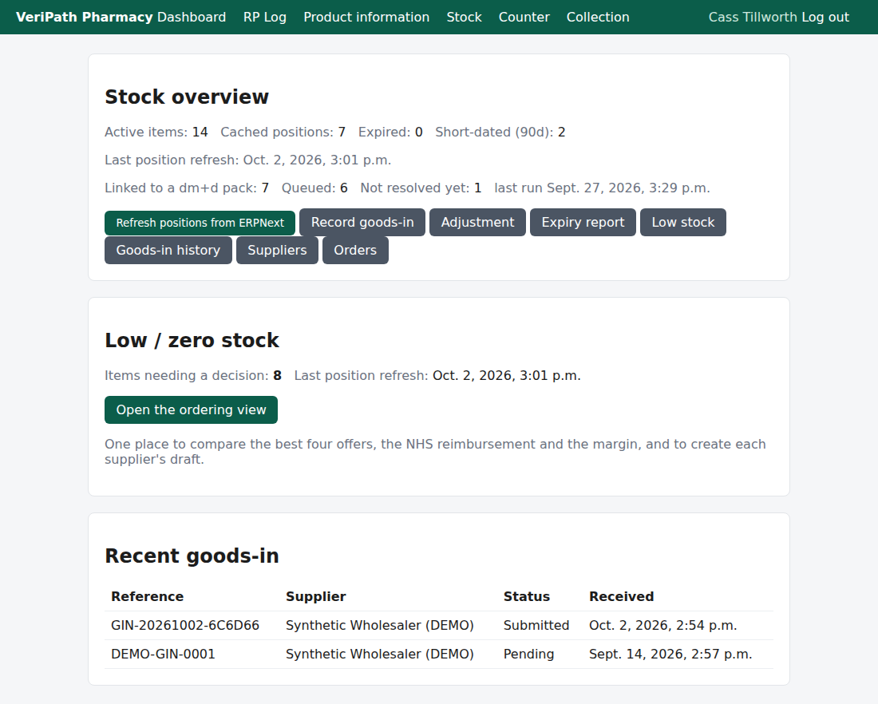Click the Submitted status cell
Screen dimensions: 878x704
pyautogui.click(x=536, y=626)
